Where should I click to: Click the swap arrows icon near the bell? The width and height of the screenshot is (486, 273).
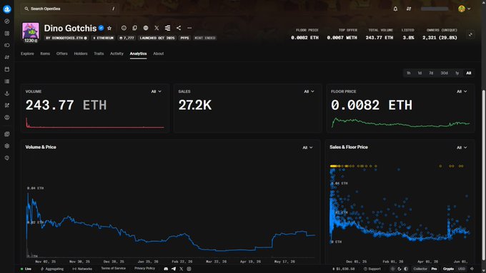click(409, 9)
